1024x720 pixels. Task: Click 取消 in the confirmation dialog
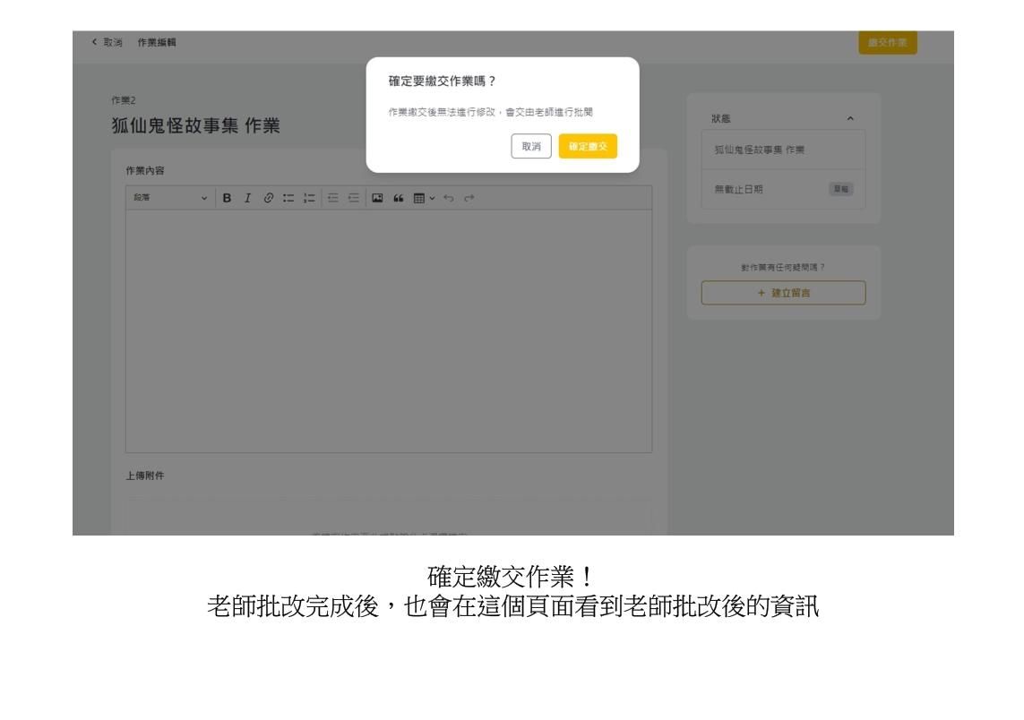531,147
